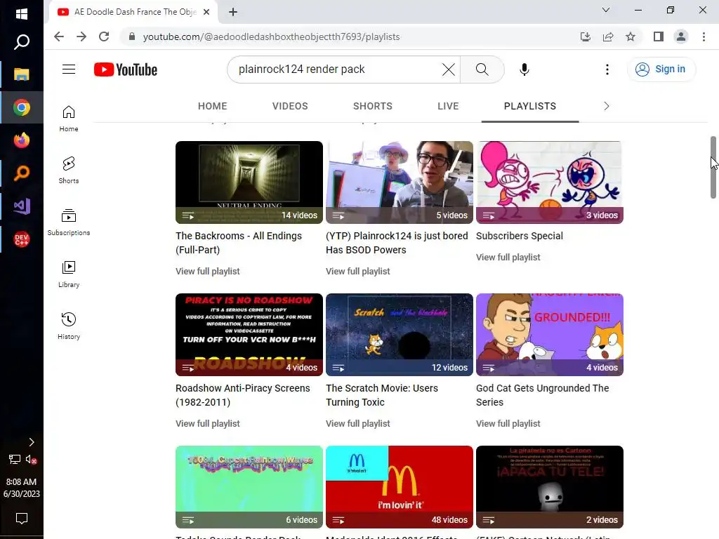Open Library in the sidebar
The height and width of the screenshot is (539, 719).
[x=69, y=274]
